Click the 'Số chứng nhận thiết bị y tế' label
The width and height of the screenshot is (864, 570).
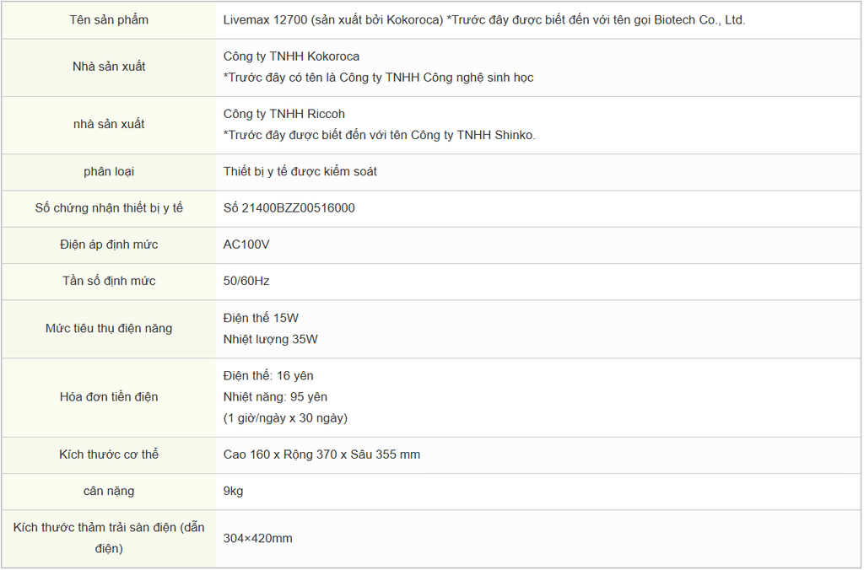[x=109, y=207]
